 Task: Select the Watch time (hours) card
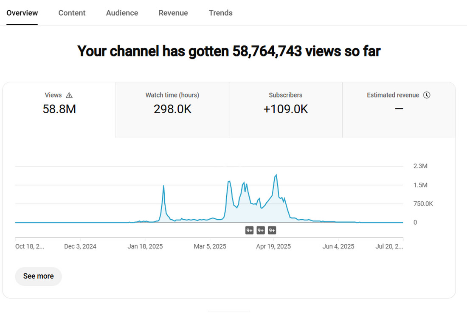point(172,110)
